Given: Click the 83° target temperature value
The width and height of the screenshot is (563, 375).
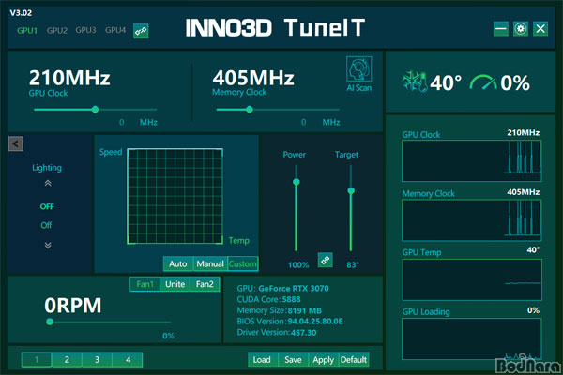Looking at the screenshot, I should tap(353, 264).
